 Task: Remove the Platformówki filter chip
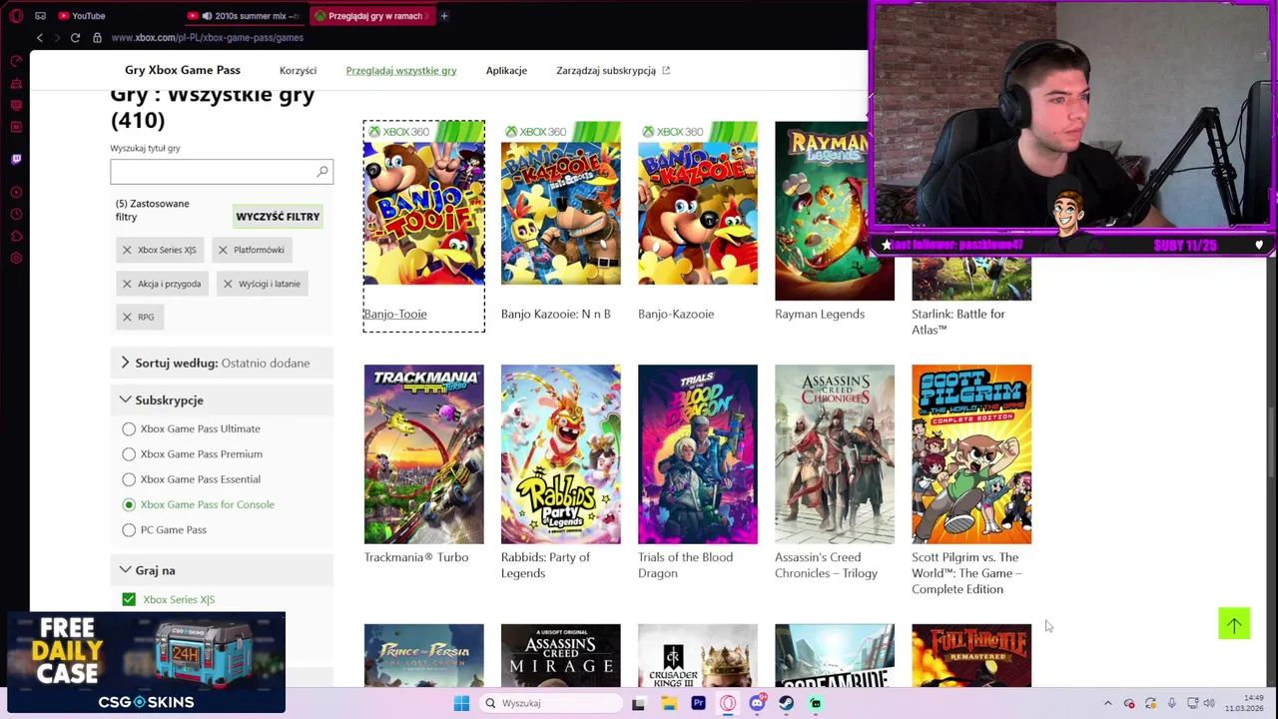pyautogui.click(x=223, y=250)
